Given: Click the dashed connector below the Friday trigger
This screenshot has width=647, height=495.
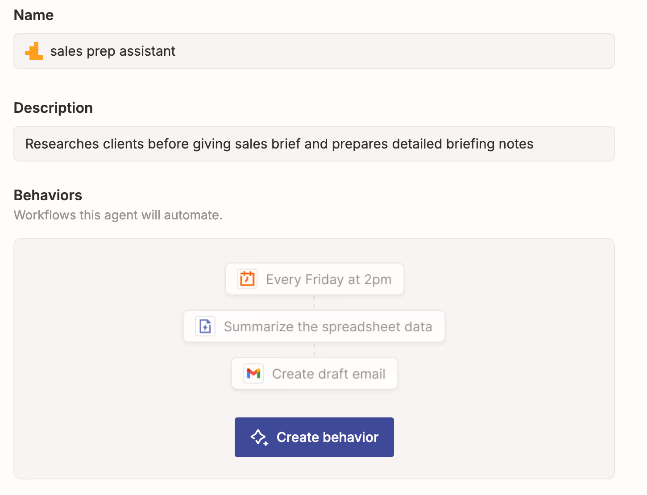Looking at the screenshot, I should click(314, 302).
